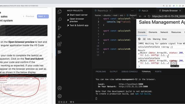Click breadcrumb segment 'src'
Image resolution: width=185 pixels, height=104 pixels.
pyautogui.click(x=122, y=15)
